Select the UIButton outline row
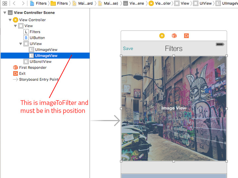This screenshot has height=178, width=238. [45, 38]
